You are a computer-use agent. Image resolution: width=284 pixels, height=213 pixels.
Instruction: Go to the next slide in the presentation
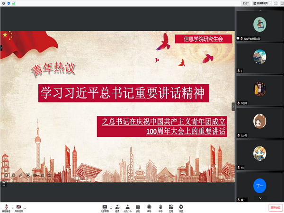click(13, 175)
